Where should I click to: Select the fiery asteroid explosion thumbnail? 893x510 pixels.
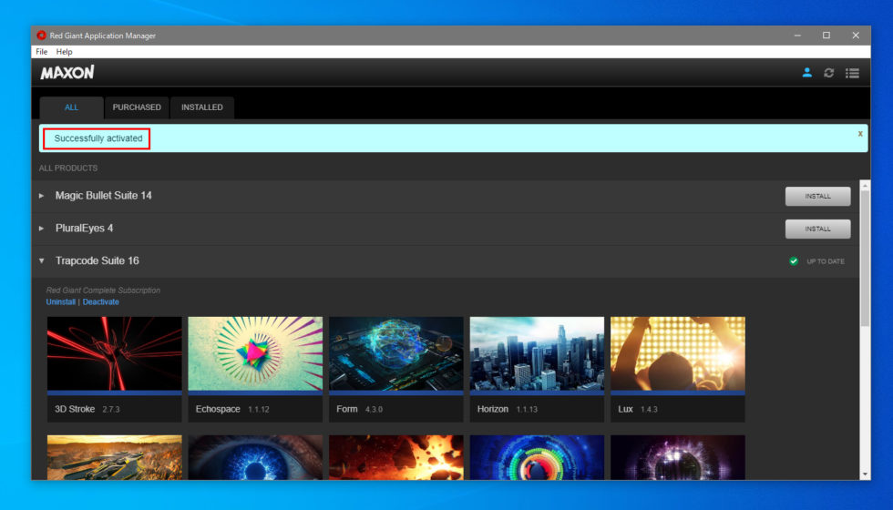point(395,457)
